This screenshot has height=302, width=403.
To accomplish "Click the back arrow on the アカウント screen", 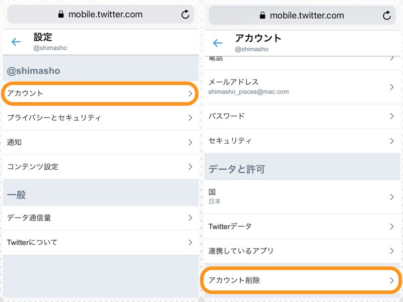I will pos(217,43).
